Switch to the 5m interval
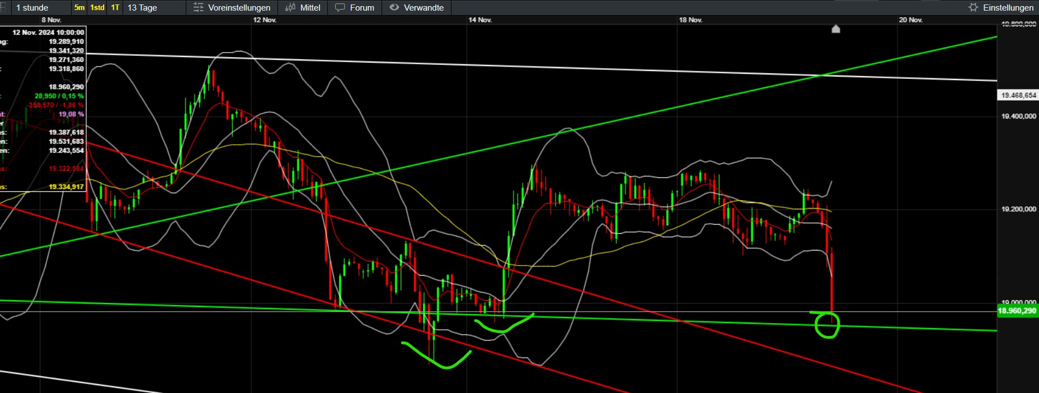 pyautogui.click(x=79, y=8)
